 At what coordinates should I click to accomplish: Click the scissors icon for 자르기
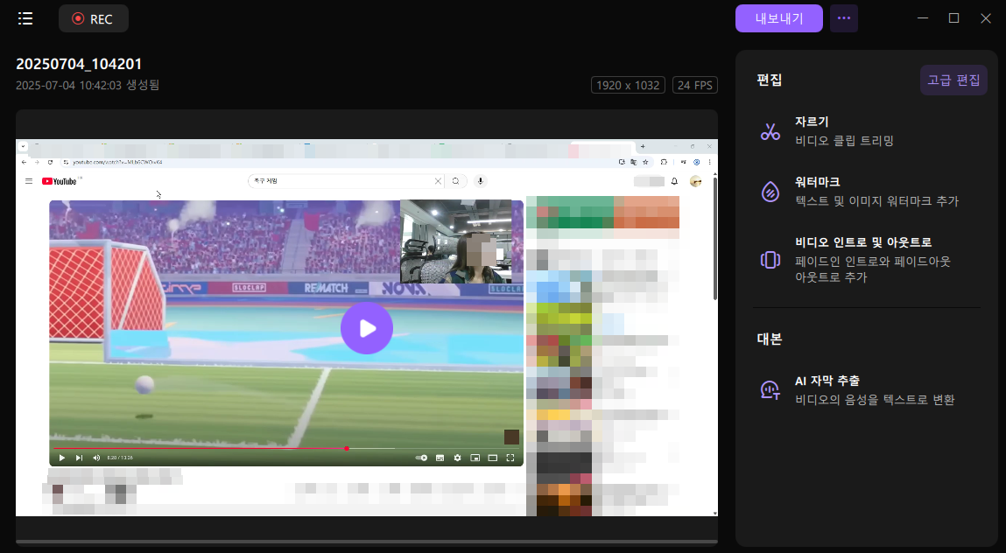point(770,131)
